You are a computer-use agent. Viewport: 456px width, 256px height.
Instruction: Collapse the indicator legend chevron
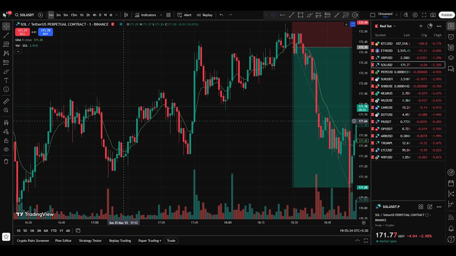tap(18, 52)
